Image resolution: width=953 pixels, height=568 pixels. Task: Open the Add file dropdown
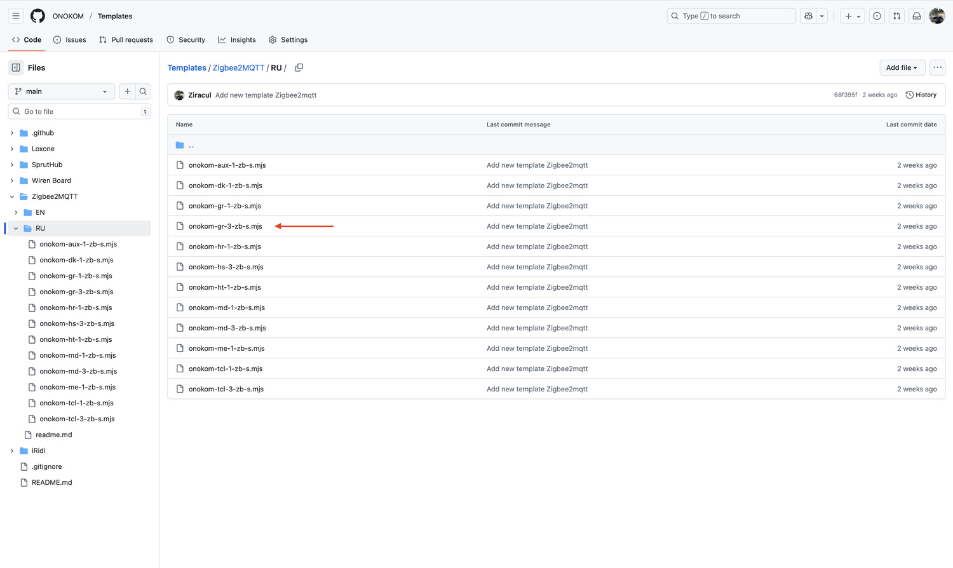(x=901, y=67)
